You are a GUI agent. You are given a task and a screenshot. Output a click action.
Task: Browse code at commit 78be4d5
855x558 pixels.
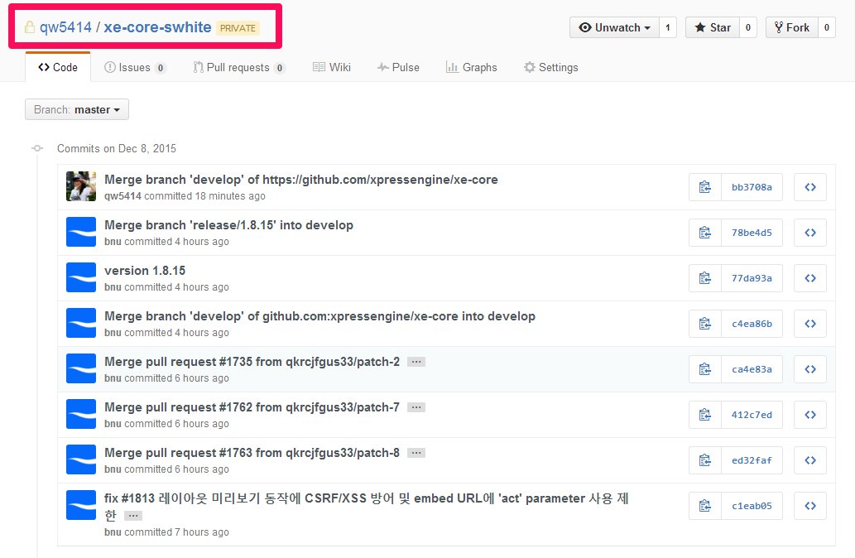point(810,233)
